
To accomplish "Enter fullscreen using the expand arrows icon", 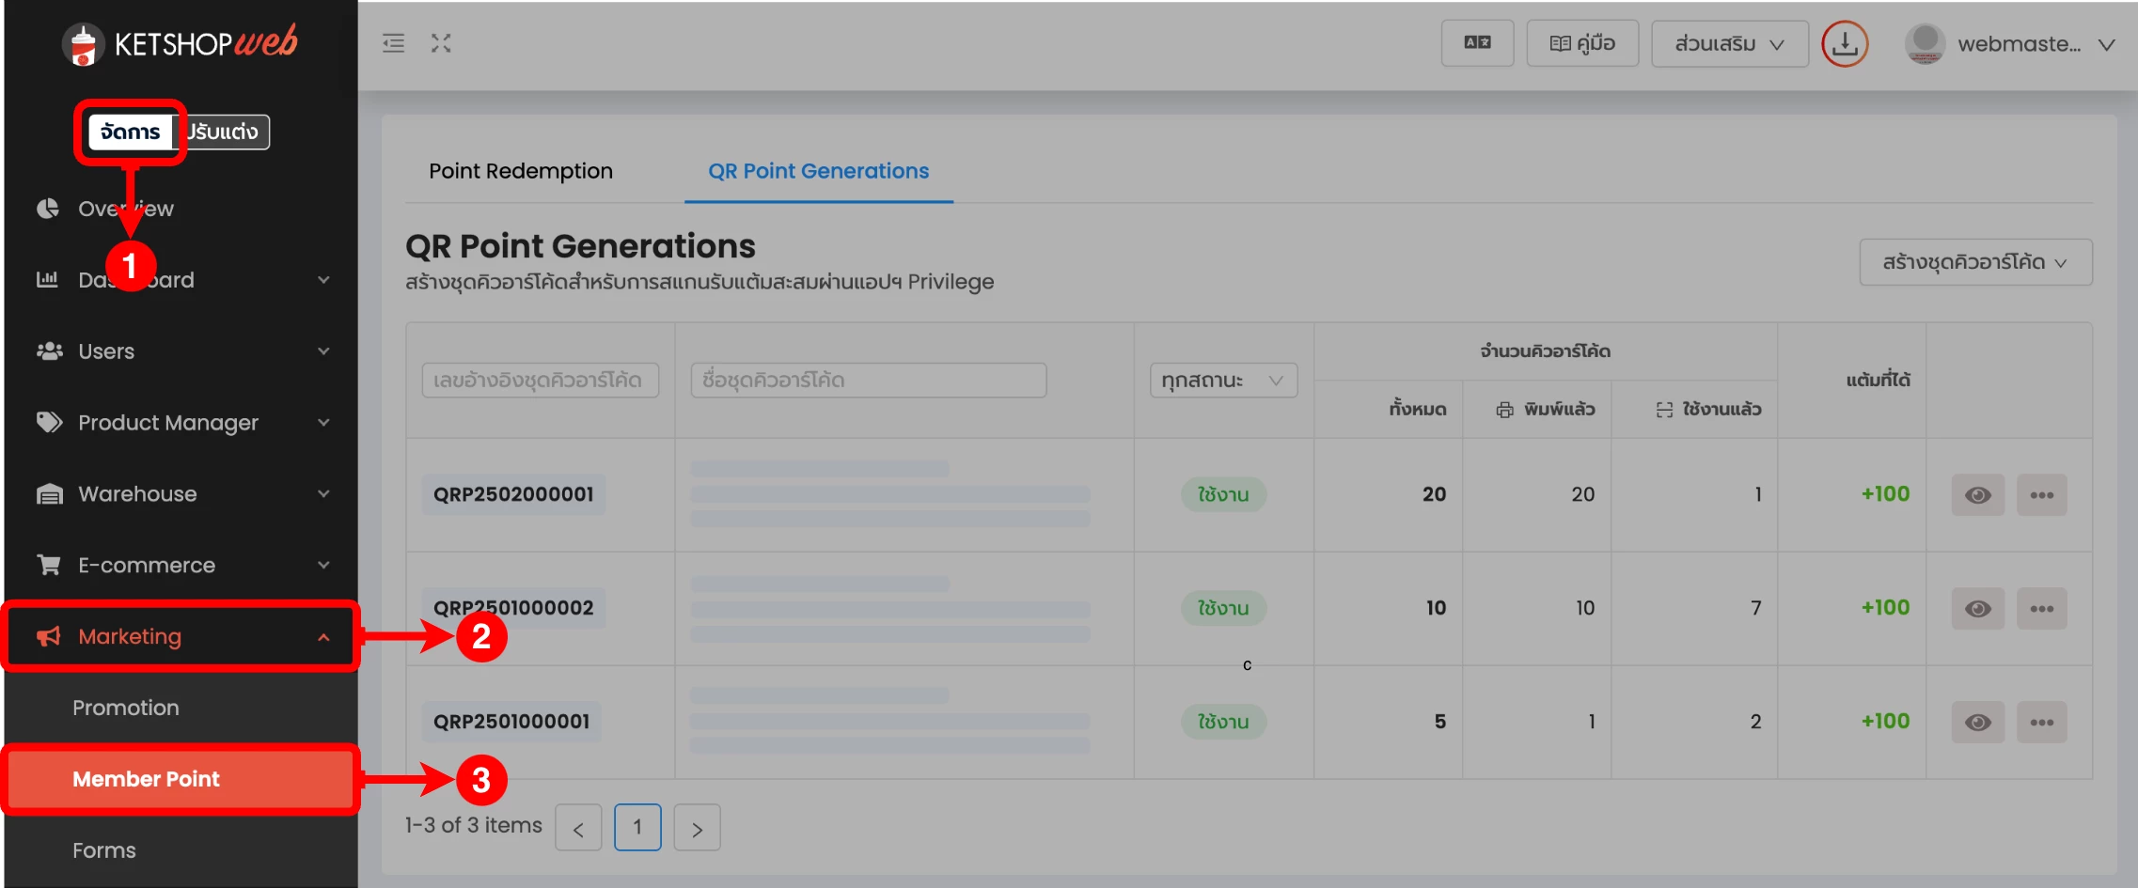I will tap(441, 42).
